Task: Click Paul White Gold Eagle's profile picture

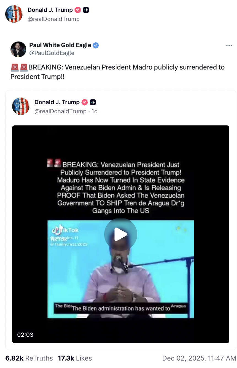Action: click(18, 49)
